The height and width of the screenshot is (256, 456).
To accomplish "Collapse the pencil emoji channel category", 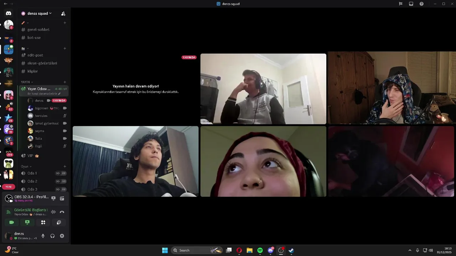I will tap(25, 23).
